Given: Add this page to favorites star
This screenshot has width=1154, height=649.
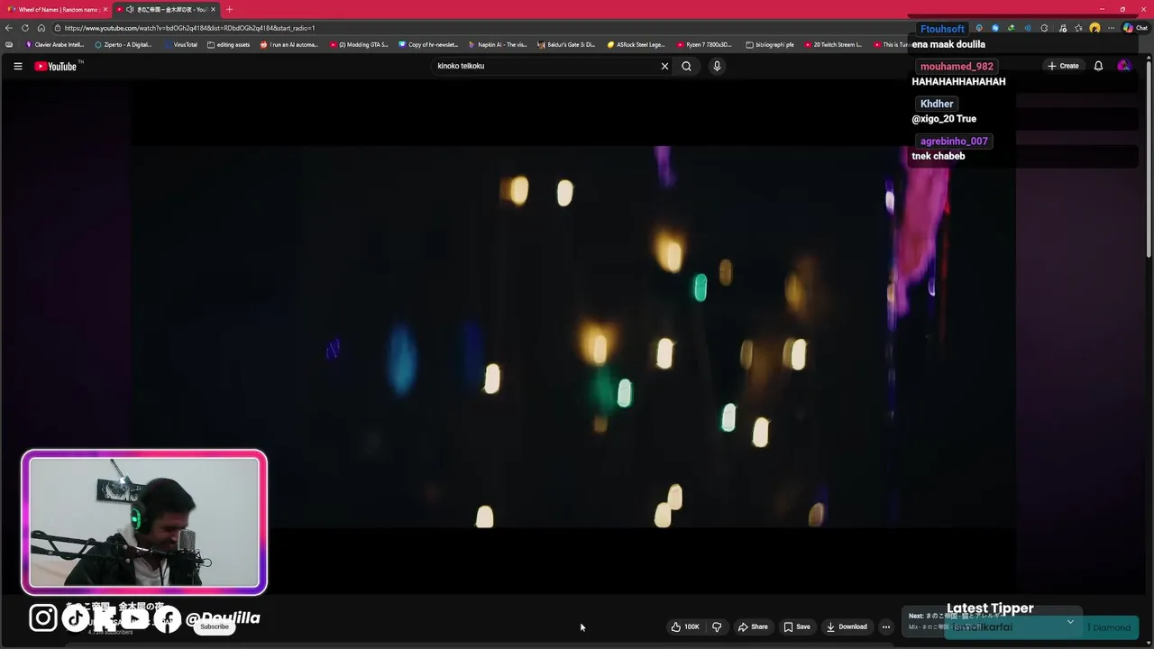Looking at the screenshot, I should 1078,28.
